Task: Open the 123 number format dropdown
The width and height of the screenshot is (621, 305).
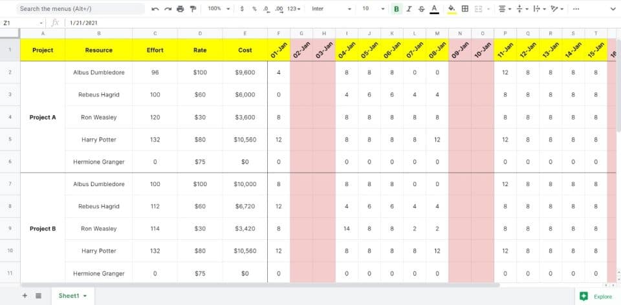Action: click(x=294, y=8)
